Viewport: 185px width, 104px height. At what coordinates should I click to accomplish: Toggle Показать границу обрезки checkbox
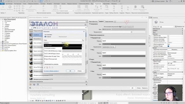tap(168, 37)
